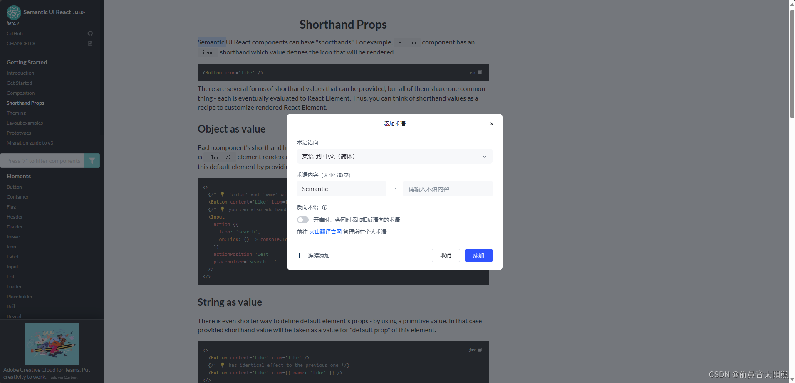The width and height of the screenshot is (795, 383).
Task: Toggle the 反向术语 switch
Action: click(x=303, y=220)
